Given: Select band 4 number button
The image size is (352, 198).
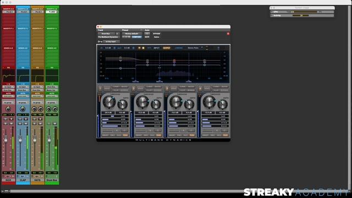Looking at the screenshot, I should coord(200,89).
